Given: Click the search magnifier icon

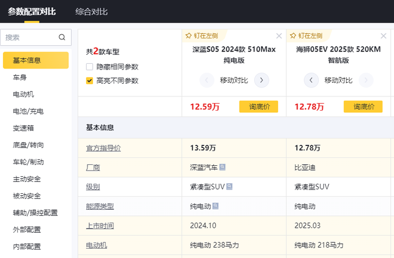Looking at the screenshot, I should point(62,37).
